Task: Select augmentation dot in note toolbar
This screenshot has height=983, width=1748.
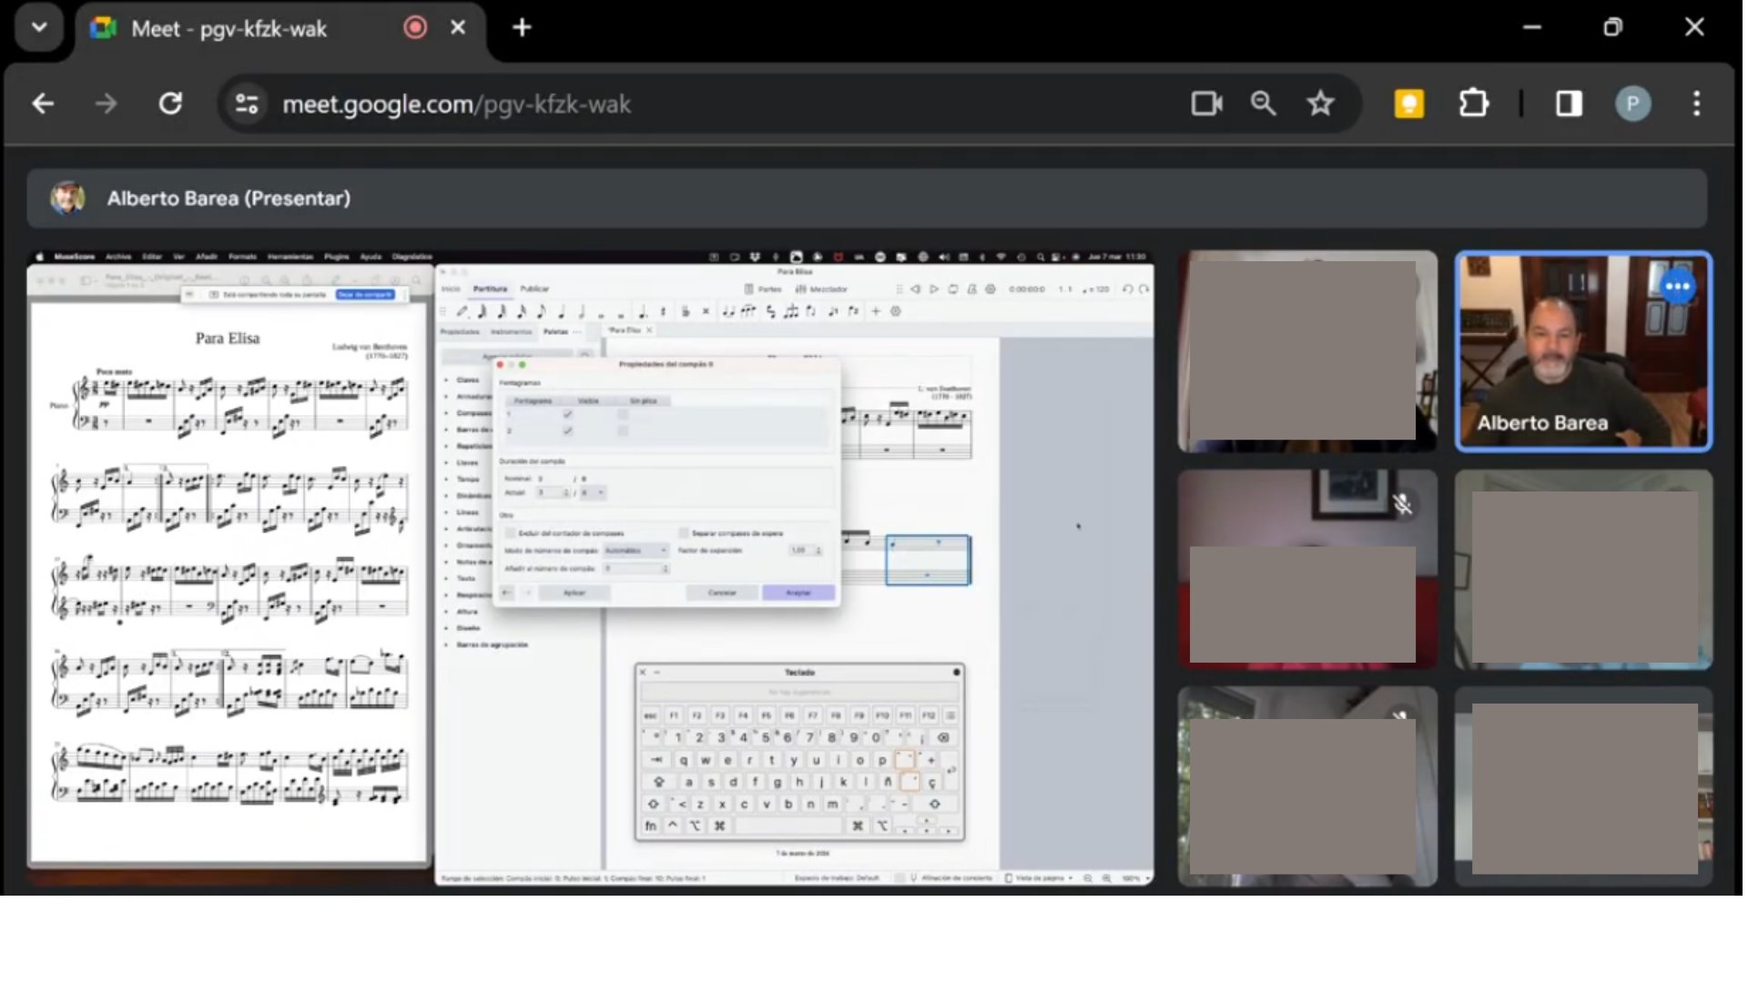Action: pyautogui.click(x=643, y=312)
